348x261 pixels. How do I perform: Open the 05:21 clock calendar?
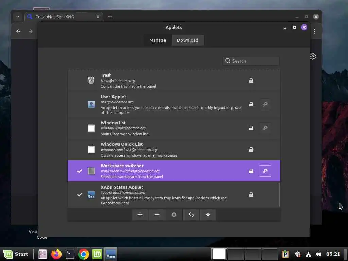pos(333,254)
